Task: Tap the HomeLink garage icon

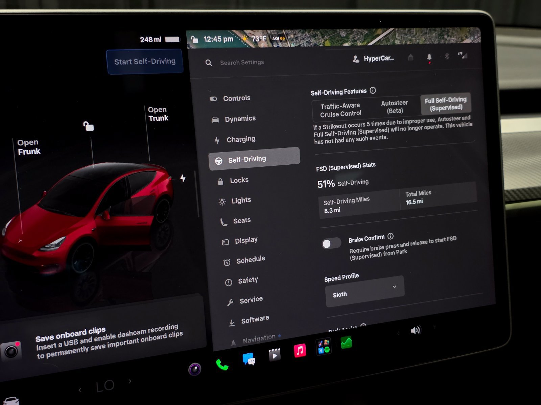Action: coord(410,57)
